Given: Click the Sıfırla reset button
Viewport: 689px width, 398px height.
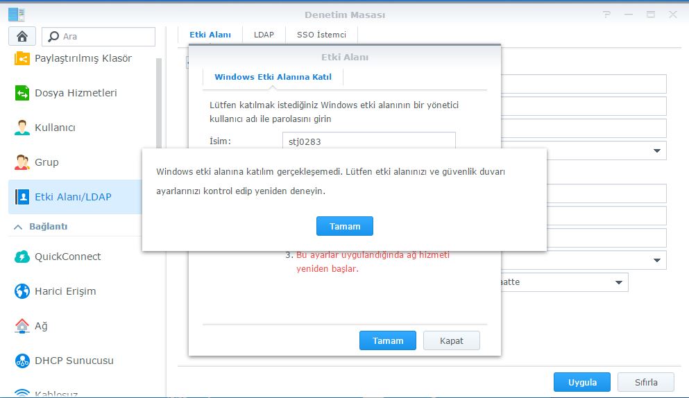Looking at the screenshot, I should pyautogui.click(x=645, y=382).
